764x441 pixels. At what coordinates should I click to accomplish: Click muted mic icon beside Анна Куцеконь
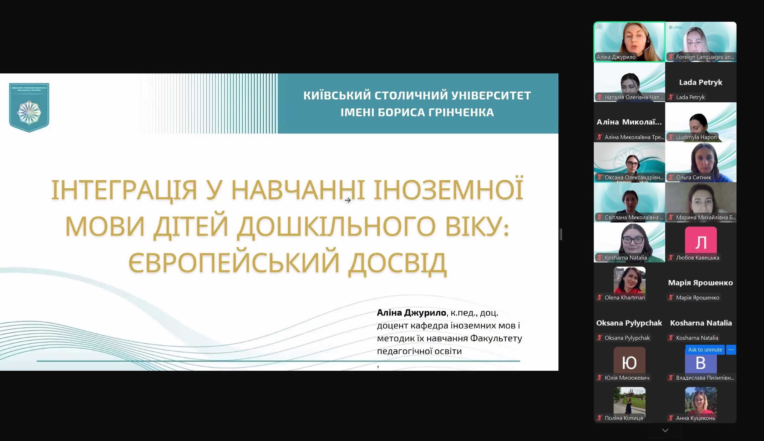pos(671,418)
